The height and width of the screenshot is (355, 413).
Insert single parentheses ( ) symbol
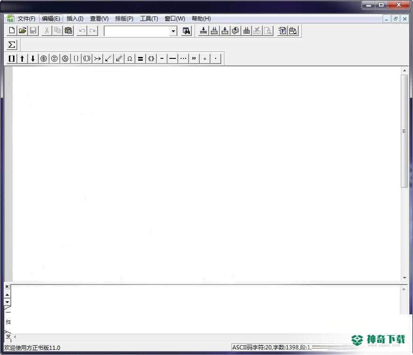[x=76, y=58]
